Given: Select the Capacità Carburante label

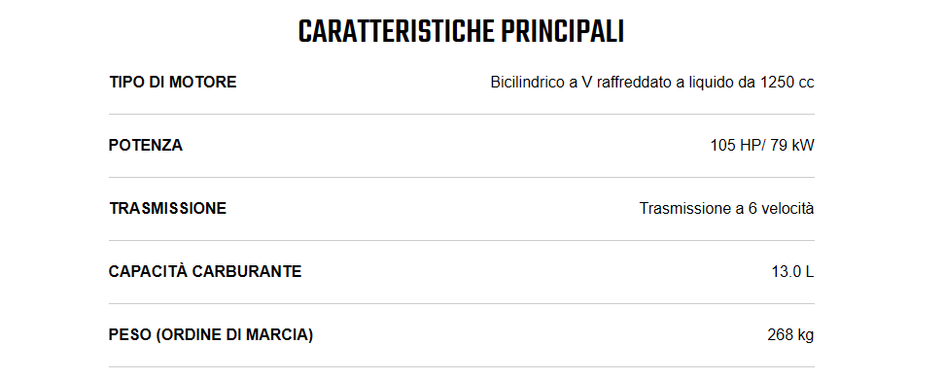Looking at the screenshot, I should pyautogui.click(x=205, y=271).
